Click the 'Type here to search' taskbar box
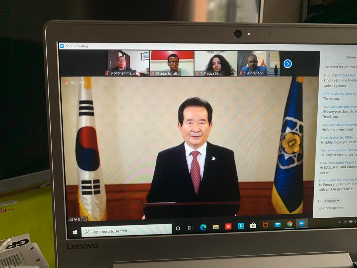 [127, 231]
